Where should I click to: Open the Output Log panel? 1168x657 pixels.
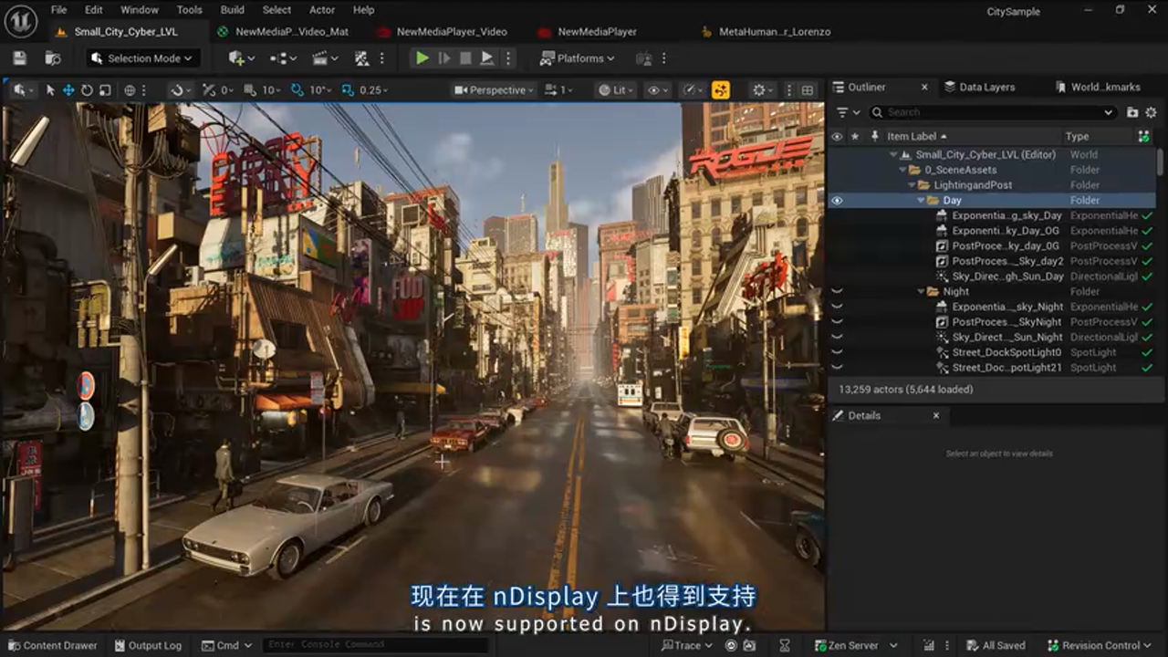click(148, 645)
